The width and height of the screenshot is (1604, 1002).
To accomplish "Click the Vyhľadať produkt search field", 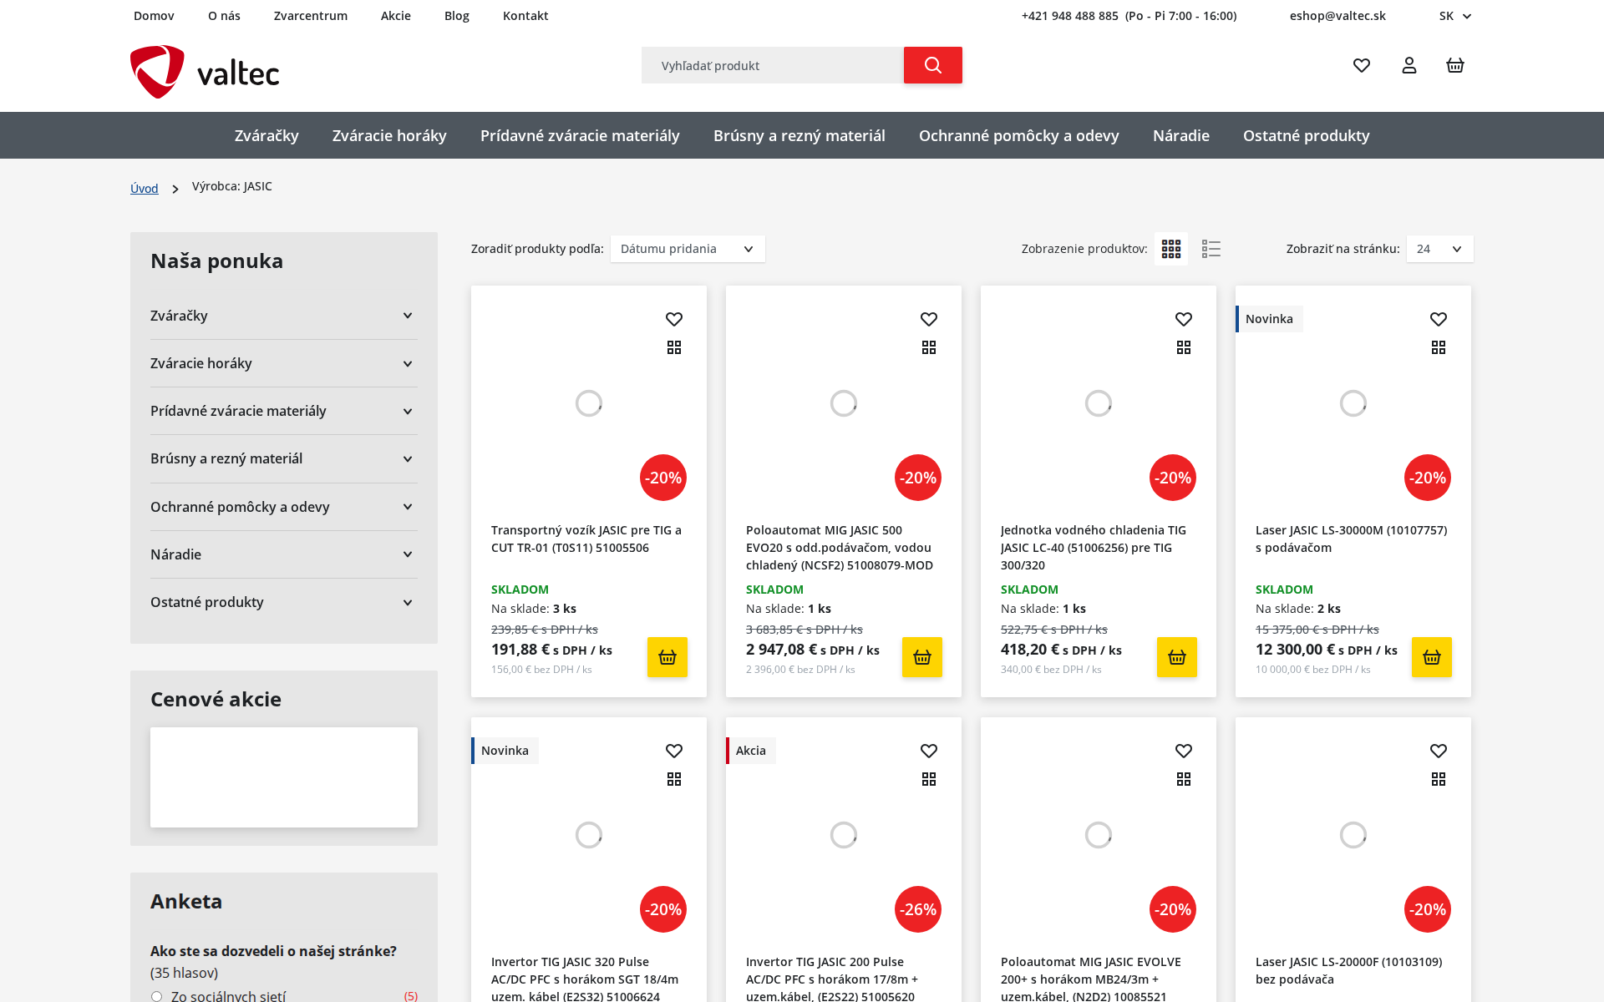I will 772,65.
